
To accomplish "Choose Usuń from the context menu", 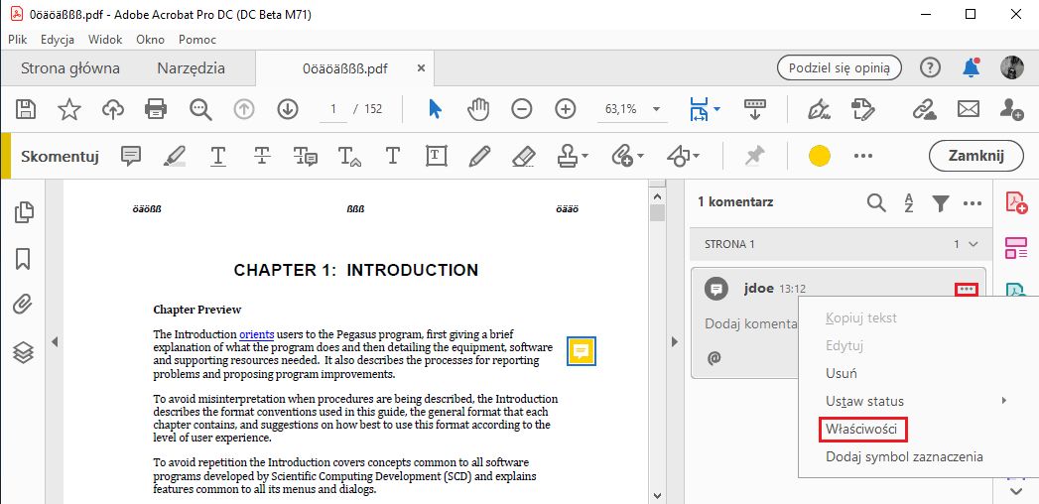I will [842, 373].
